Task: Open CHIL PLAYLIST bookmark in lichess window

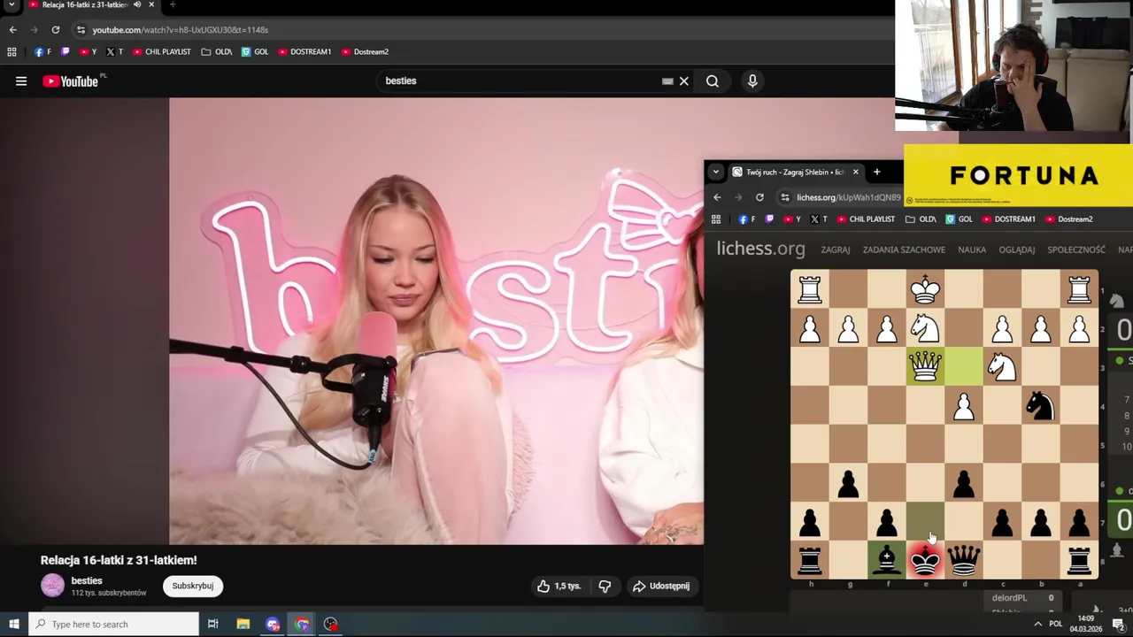Action: click(x=866, y=219)
